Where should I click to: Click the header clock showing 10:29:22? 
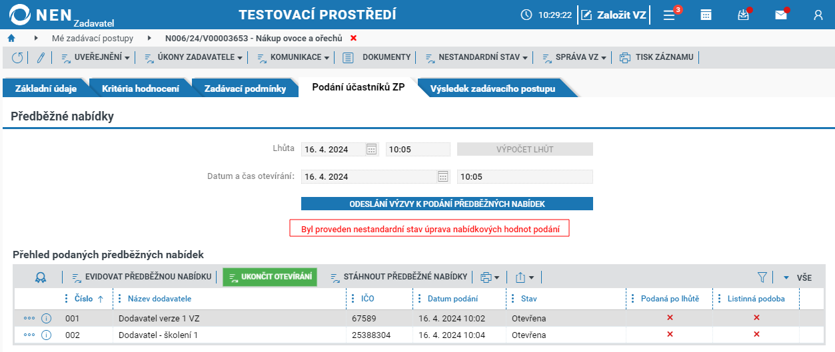pos(546,15)
